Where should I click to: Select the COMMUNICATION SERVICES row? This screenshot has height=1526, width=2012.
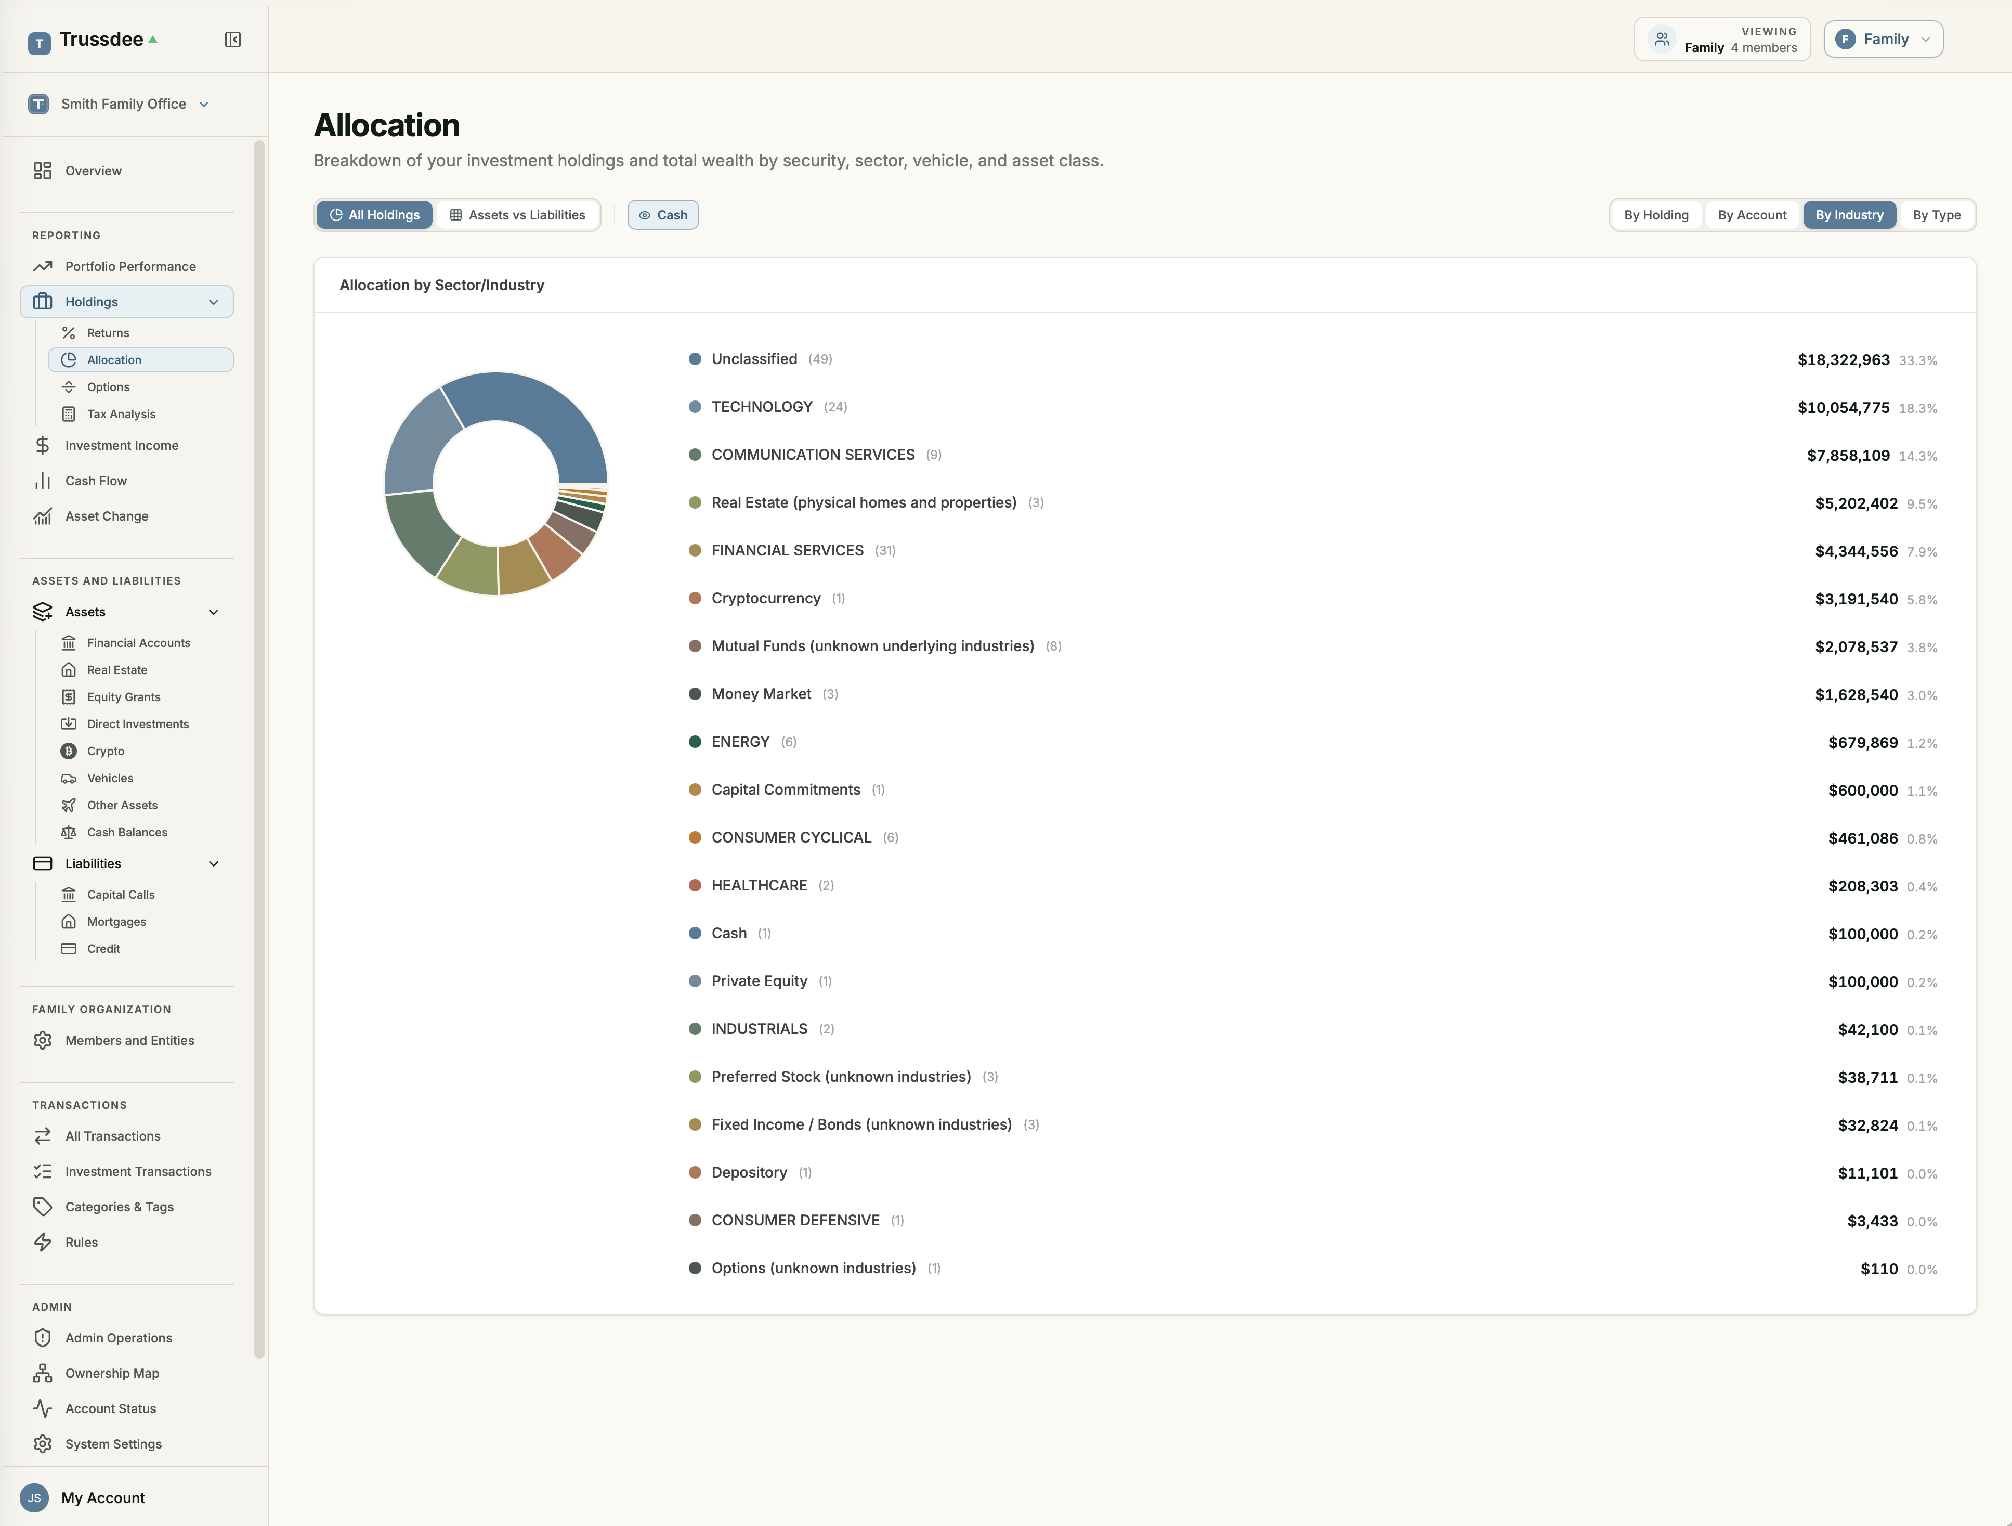tap(1313, 455)
